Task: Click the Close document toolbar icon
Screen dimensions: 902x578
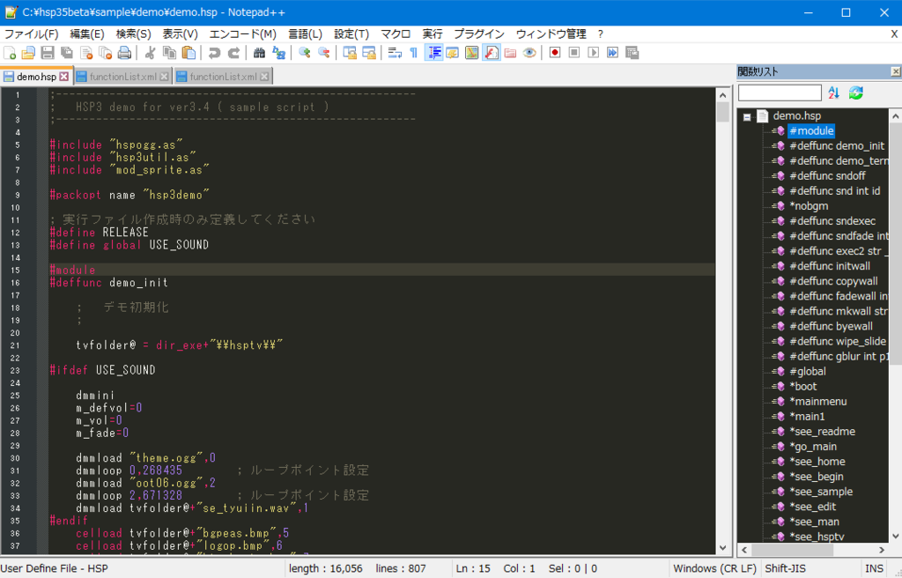Action: coord(86,53)
